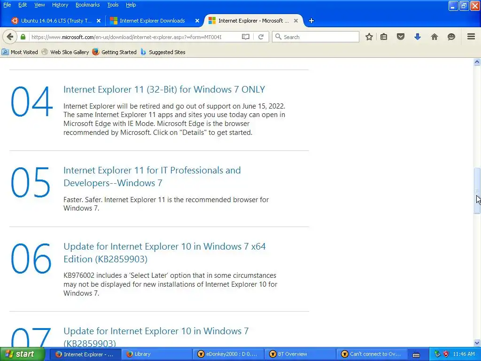Click the scrollbar down arrow
Viewport: 481px width, 361px height.
click(x=477, y=343)
